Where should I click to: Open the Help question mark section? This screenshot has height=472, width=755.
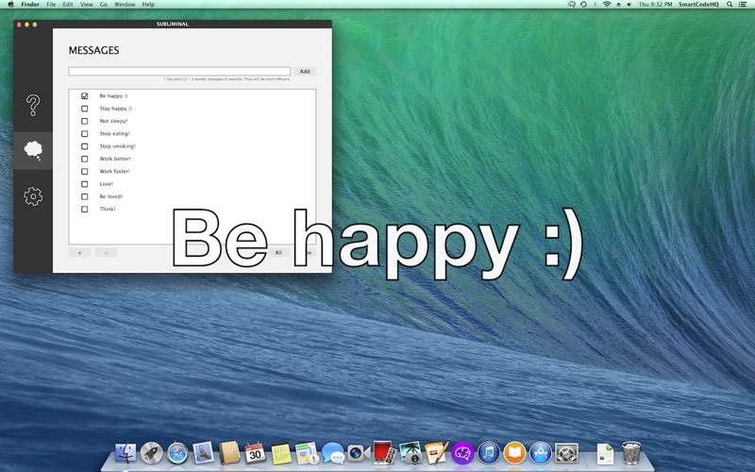[x=33, y=105]
